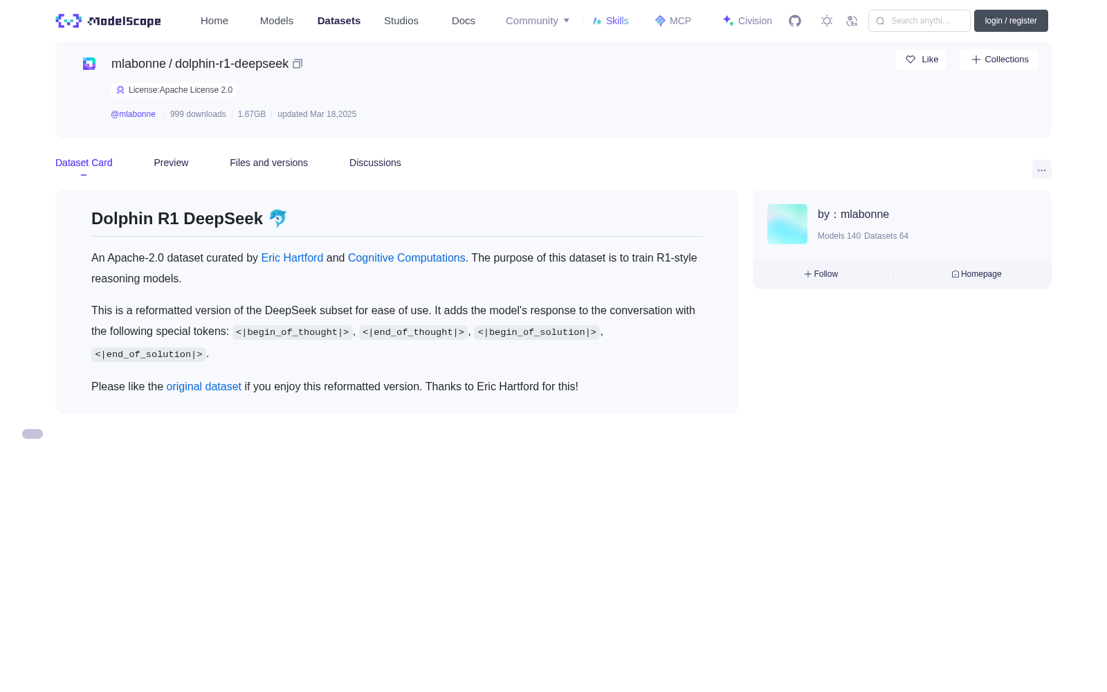Screen dimensions: 1107x692
Task: Click the Civision star icon
Action: pyautogui.click(x=729, y=21)
